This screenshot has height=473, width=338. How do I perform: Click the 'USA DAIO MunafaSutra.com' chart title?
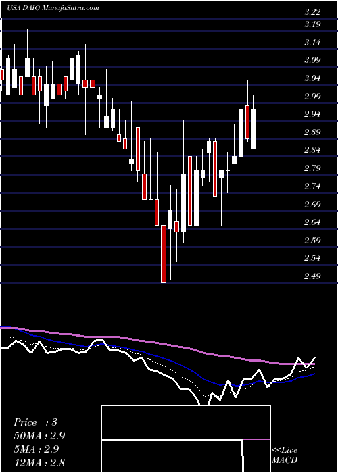53,7
